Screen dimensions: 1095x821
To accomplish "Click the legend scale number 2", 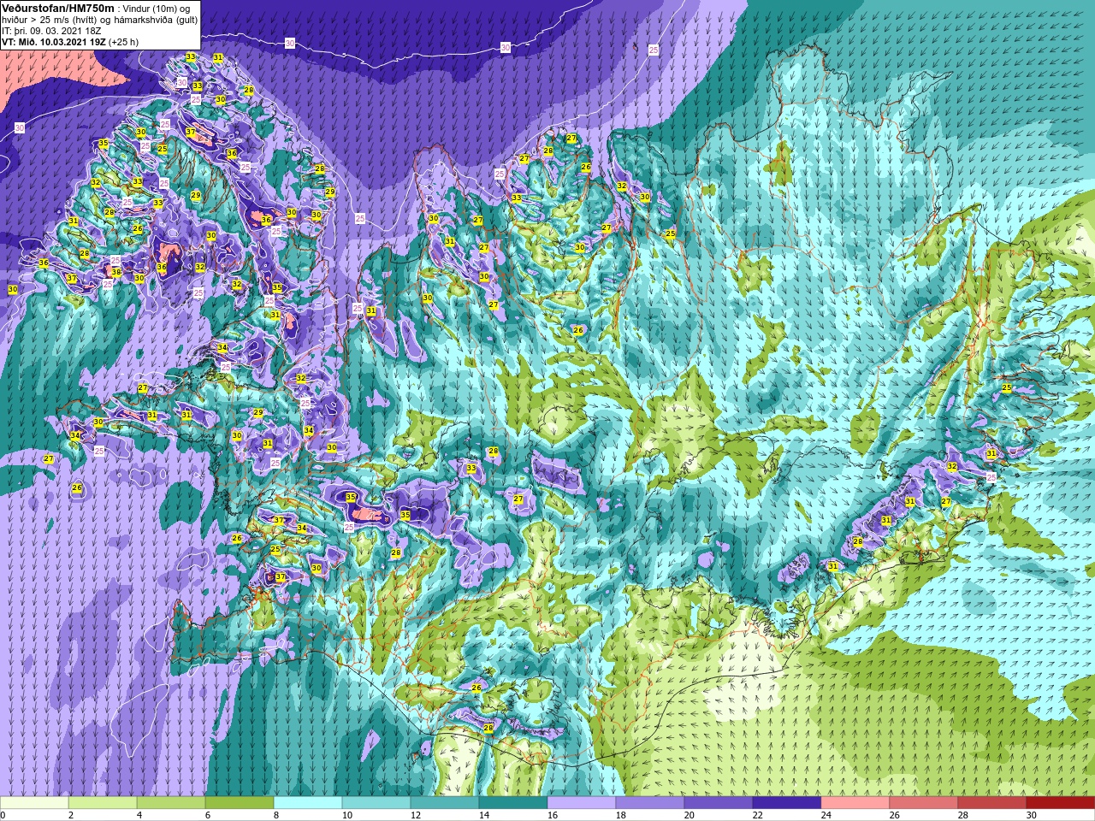I will click(x=71, y=815).
